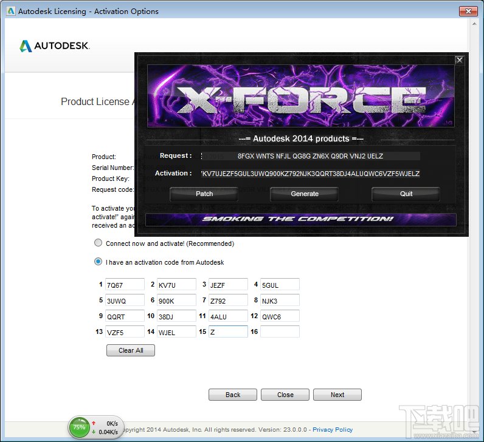This screenshot has height=442, width=484.
Task: Click activation field 15 containing Z
Action: point(228,331)
